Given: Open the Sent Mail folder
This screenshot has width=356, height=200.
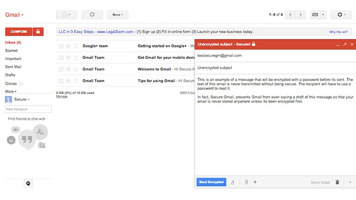Looking at the screenshot, I should [13, 67].
